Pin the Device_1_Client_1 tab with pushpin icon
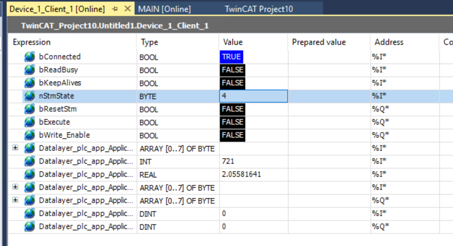This screenshot has width=453, height=246. click(x=115, y=9)
